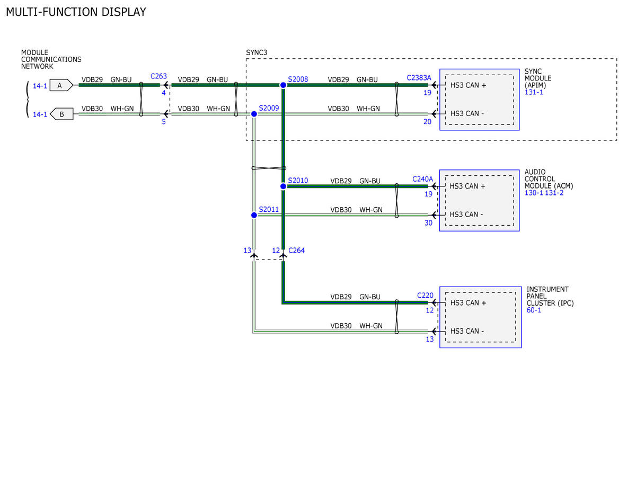Click the twisted pair symbol near S2010

click(x=269, y=168)
